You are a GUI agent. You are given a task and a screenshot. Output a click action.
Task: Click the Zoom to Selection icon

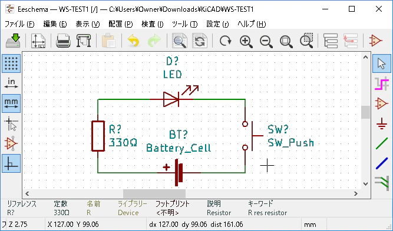tap(306, 41)
